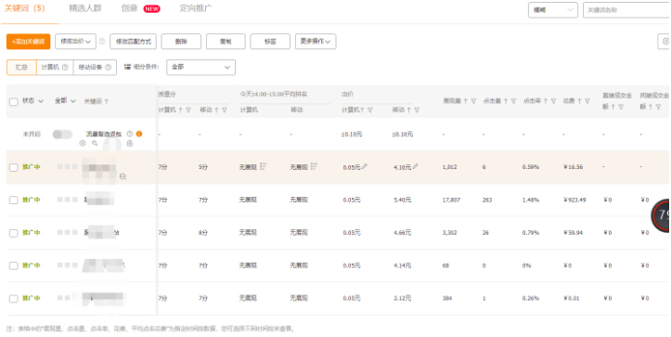Open rank detail icon beside first 无展现
Image resolution: width=671 pixels, height=337 pixels.
pyautogui.click(x=264, y=166)
